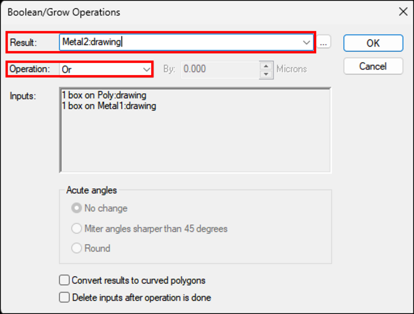Decrease the By value with down arrow
Image resolution: width=414 pixels, height=314 pixels.
click(x=266, y=74)
